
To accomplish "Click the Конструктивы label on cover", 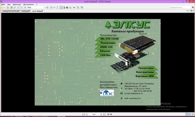I will pyautogui.click(x=145, y=72).
